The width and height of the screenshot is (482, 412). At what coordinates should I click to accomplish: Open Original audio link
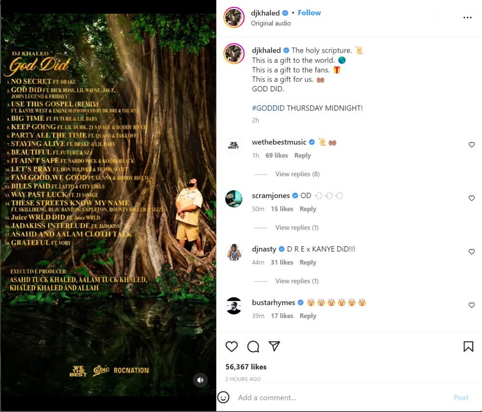pyautogui.click(x=271, y=23)
